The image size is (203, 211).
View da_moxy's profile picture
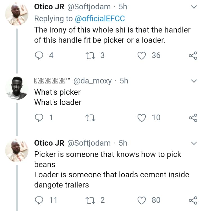coord(17,88)
